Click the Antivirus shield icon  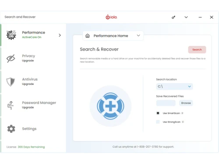point(11,82)
